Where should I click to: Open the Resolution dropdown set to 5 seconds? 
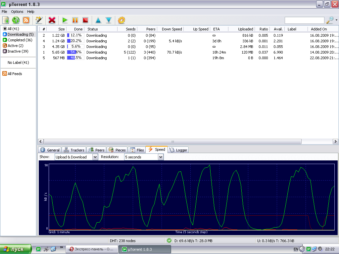tap(161, 157)
